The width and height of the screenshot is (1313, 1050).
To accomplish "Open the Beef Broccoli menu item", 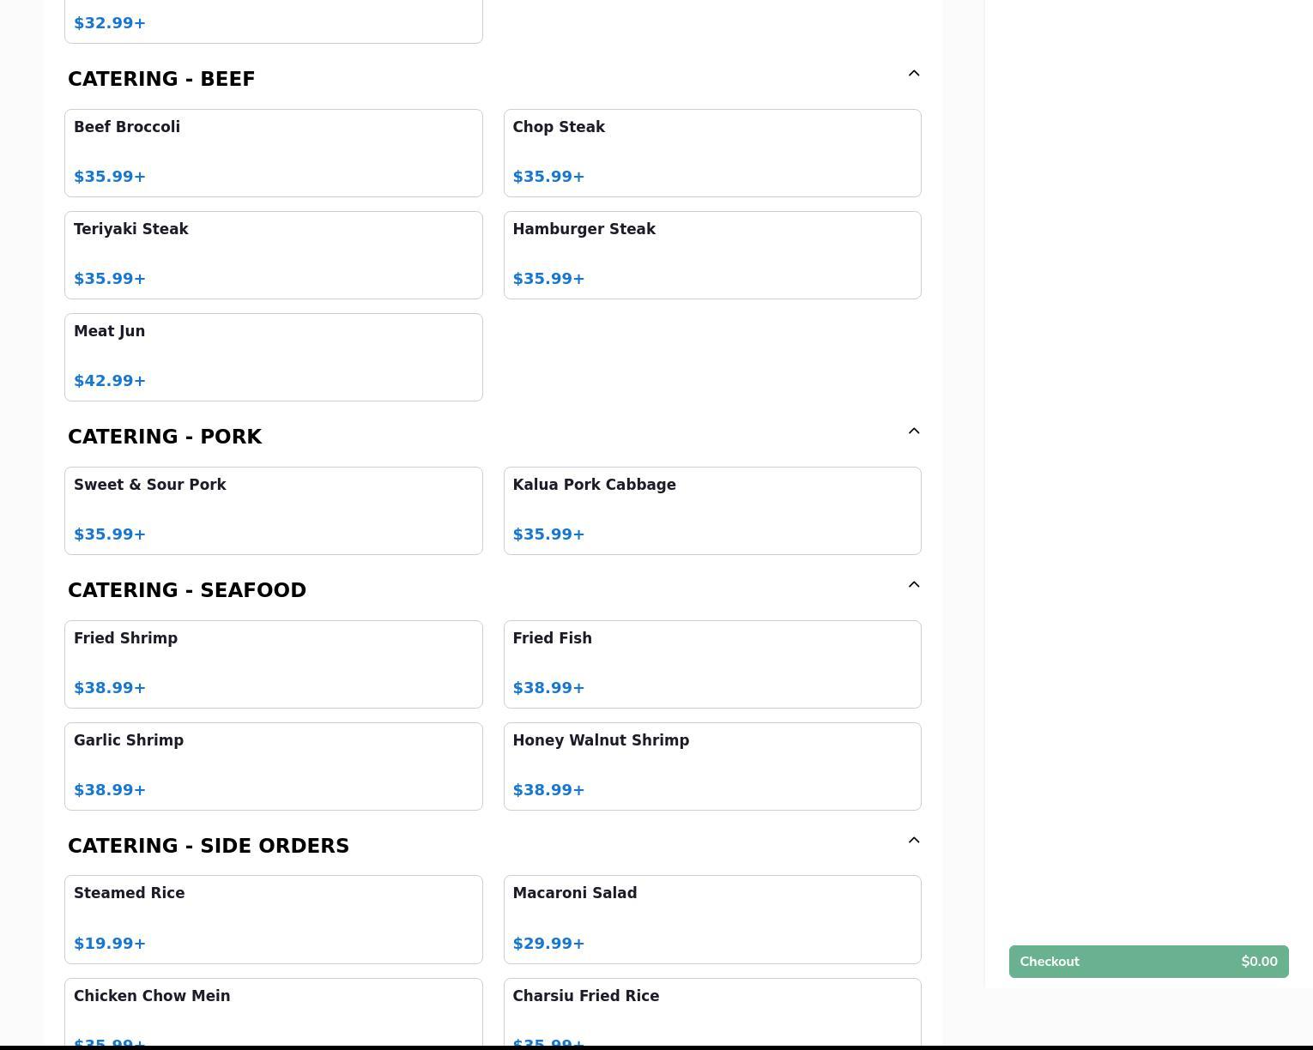I will [273, 153].
